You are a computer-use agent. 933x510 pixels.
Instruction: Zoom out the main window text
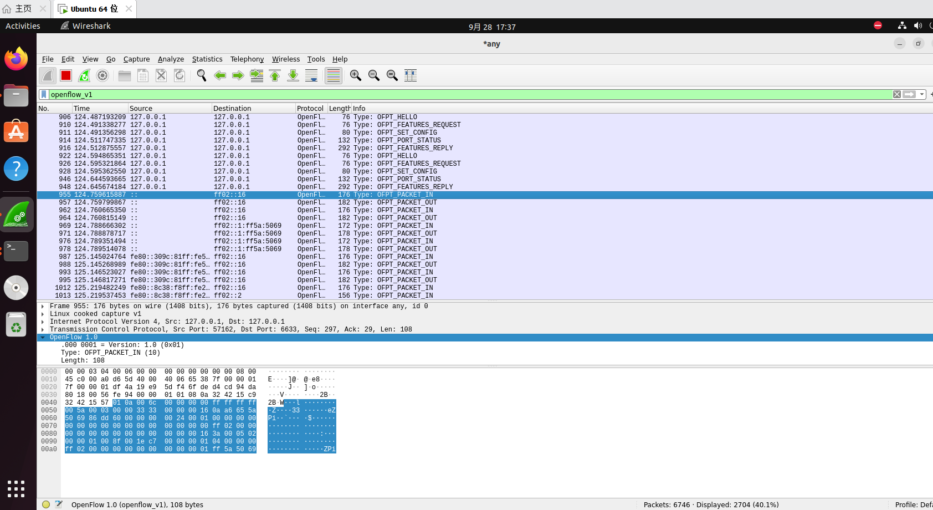pyautogui.click(x=374, y=75)
